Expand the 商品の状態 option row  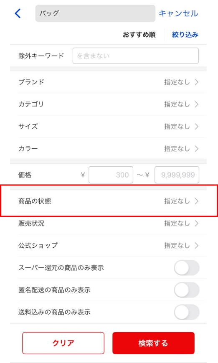pyautogui.click(x=108, y=201)
